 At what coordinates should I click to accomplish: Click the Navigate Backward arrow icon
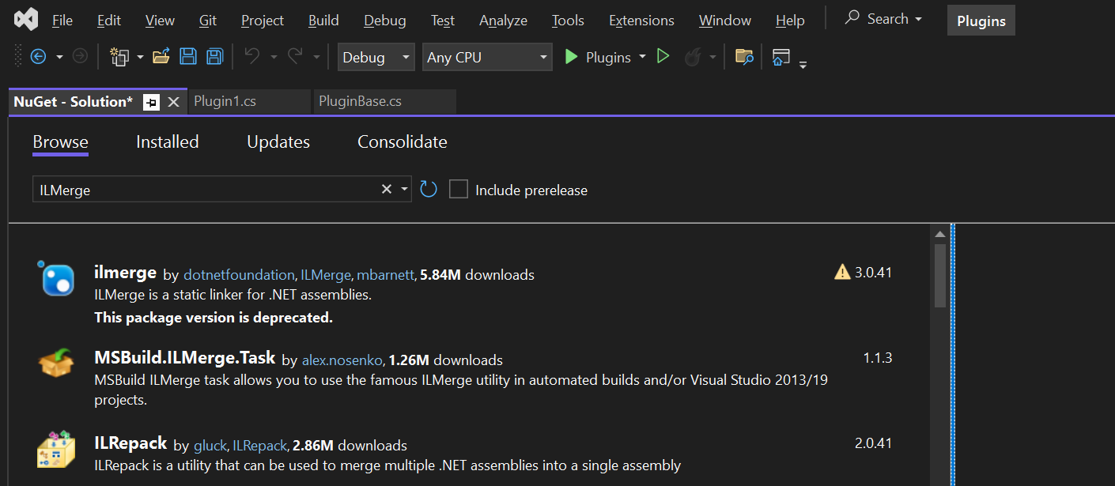38,57
